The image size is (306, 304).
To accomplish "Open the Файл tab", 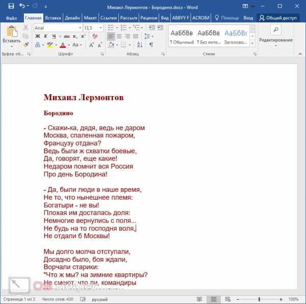I will [11, 18].
